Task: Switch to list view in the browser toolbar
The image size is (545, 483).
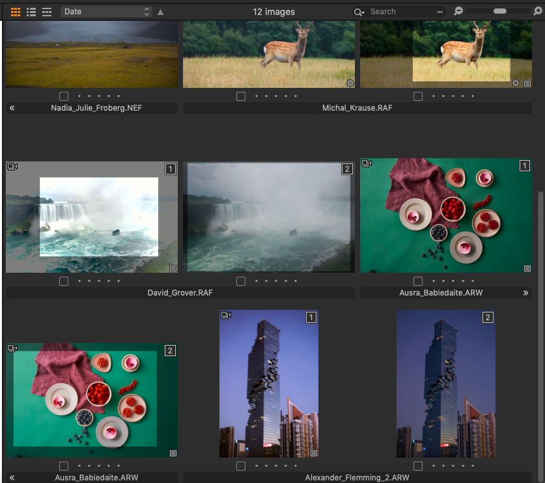Action: point(31,11)
